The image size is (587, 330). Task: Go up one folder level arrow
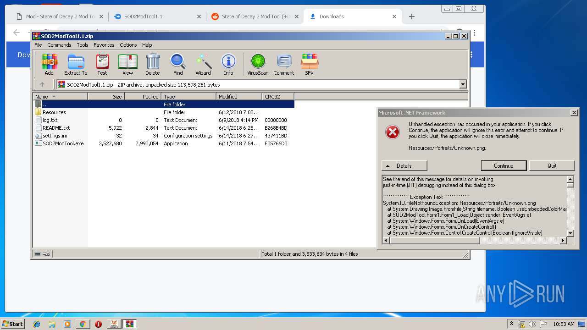42,84
